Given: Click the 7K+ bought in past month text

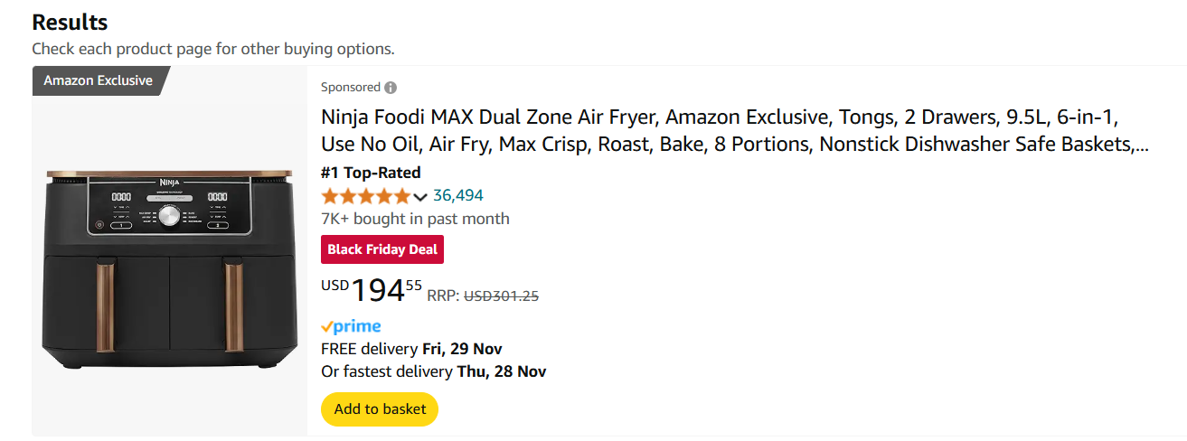Looking at the screenshot, I should pyautogui.click(x=415, y=219).
